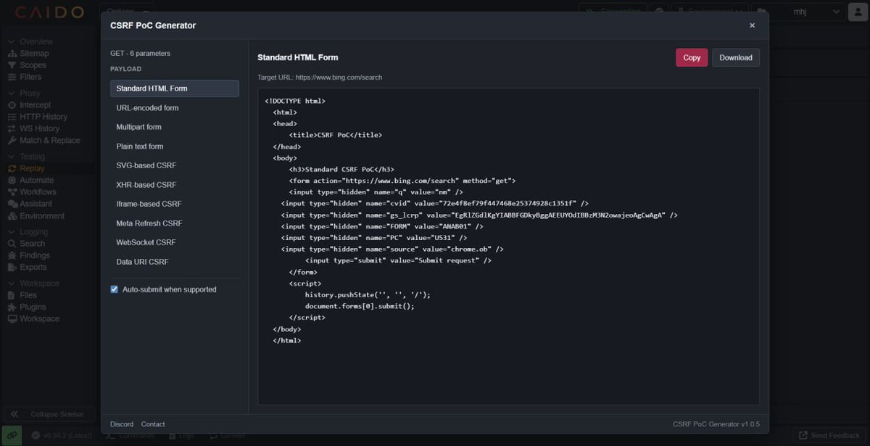Select SVG-based CSRF payload
The width and height of the screenshot is (870, 446).
(x=175, y=165)
